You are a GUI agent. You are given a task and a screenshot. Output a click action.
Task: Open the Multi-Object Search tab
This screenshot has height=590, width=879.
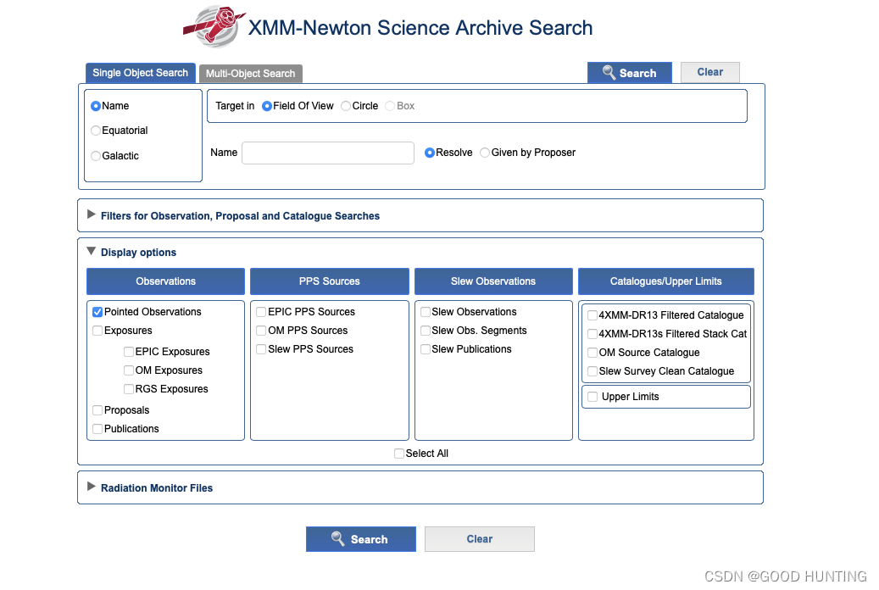click(251, 74)
